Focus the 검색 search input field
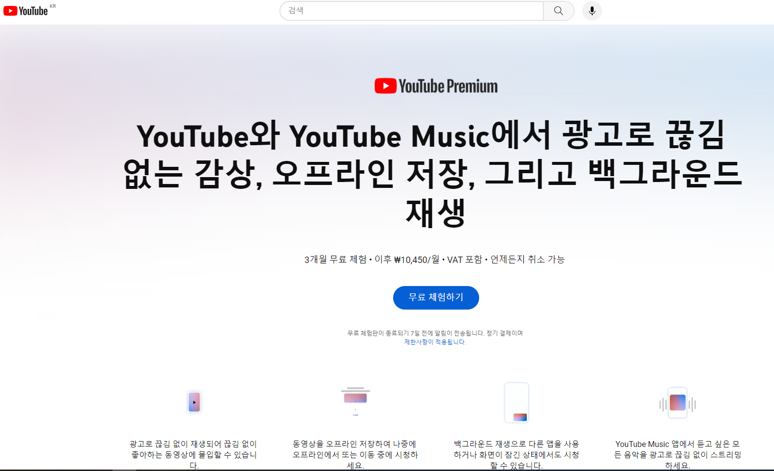 (411, 11)
